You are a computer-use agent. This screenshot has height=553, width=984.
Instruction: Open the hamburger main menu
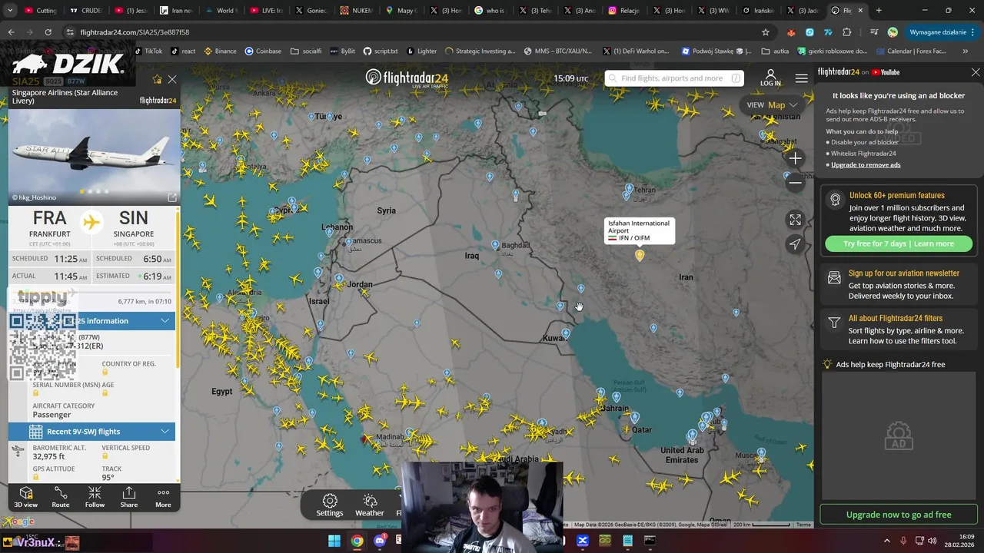[x=802, y=78]
